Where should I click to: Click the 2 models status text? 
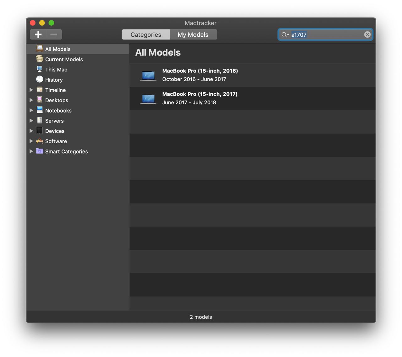click(x=201, y=317)
